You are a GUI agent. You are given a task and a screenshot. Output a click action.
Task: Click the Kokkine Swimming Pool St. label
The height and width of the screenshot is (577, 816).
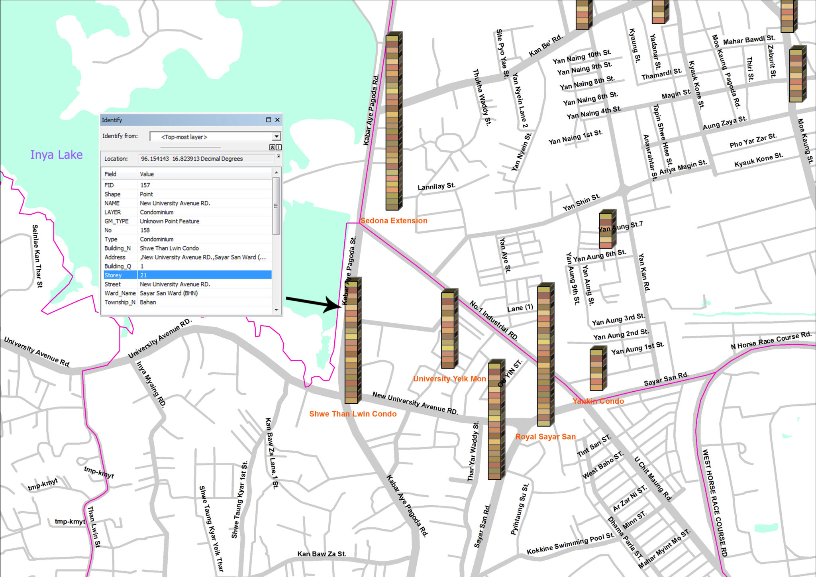tap(571, 544)
